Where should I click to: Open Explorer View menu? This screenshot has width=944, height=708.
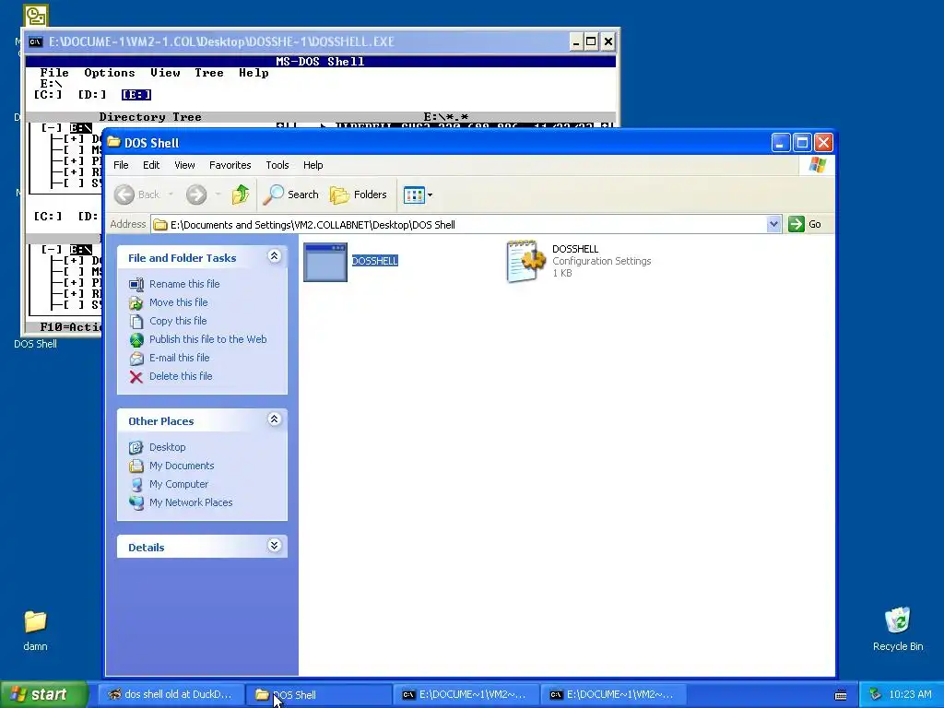[x=184, y=165]
